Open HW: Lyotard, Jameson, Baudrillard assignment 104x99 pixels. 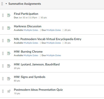37,64
